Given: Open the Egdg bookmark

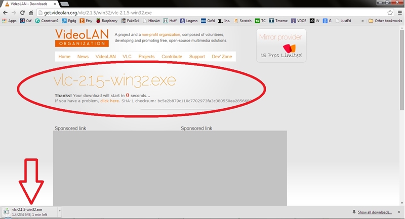Looking at the screenshot, I should pos(69,21).
